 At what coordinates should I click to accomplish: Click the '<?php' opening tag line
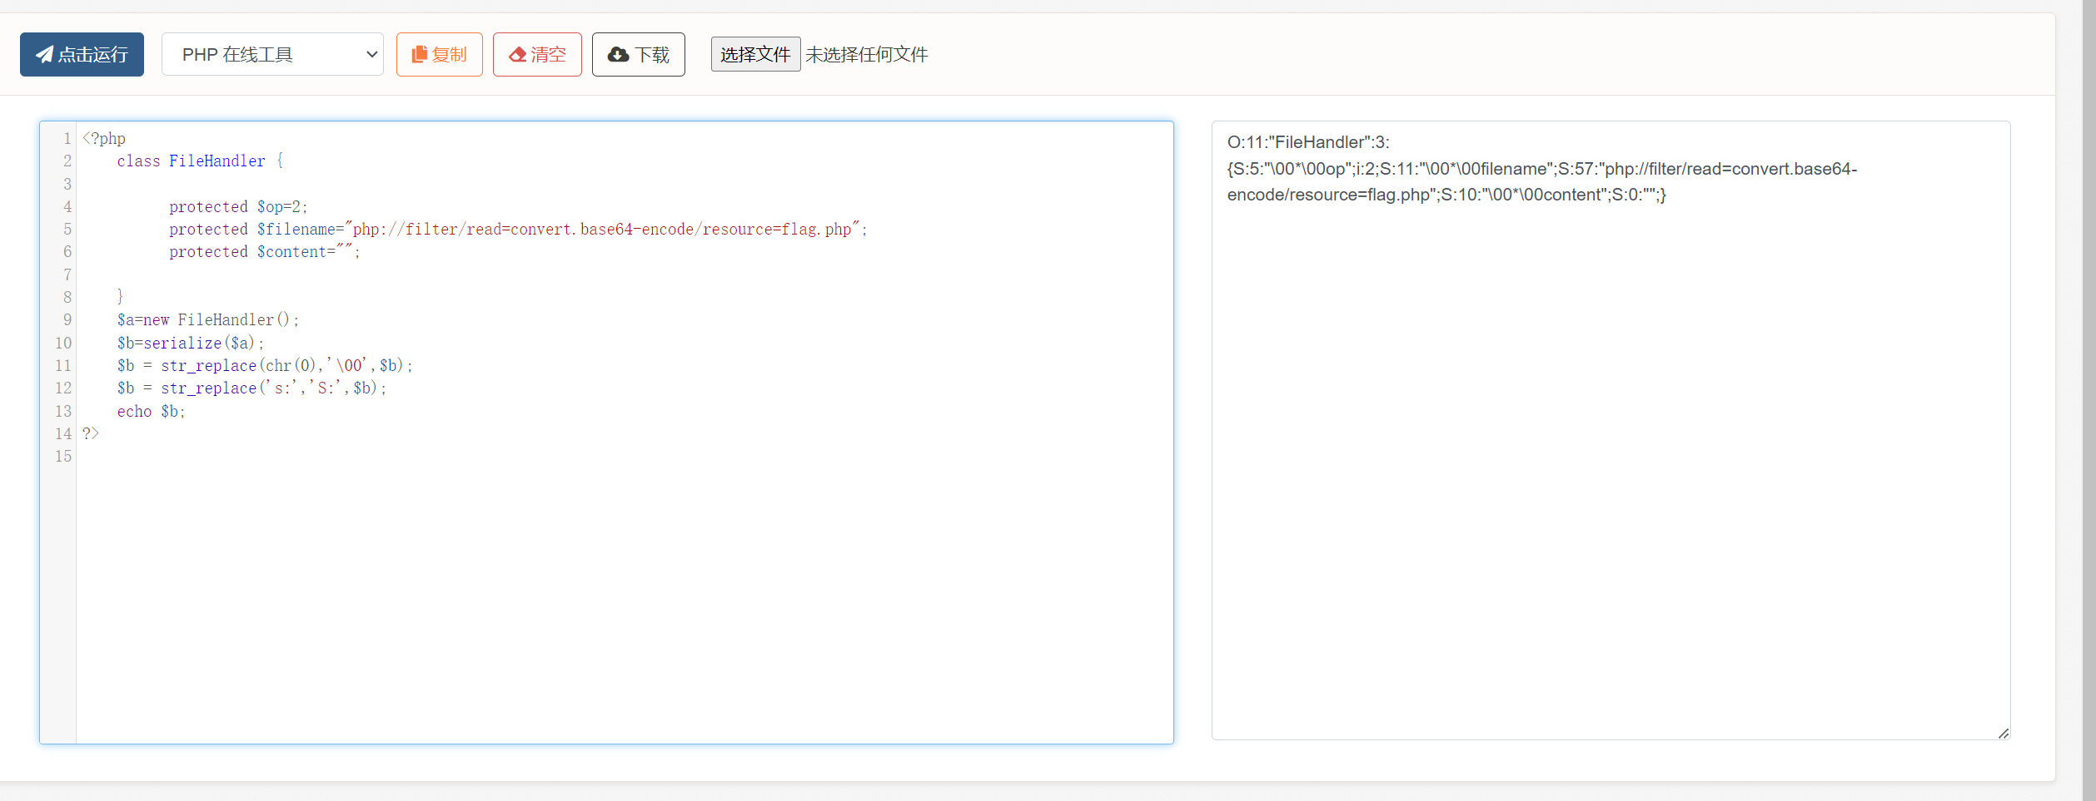(x=104, y=139)
